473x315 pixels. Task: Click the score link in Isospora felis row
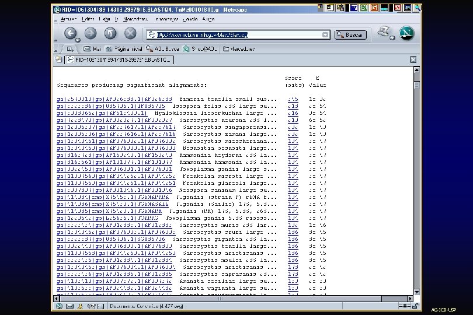pyautogui.click(x=293, y=106)
